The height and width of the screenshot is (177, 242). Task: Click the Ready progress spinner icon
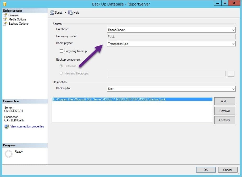(x=8, y=154)
